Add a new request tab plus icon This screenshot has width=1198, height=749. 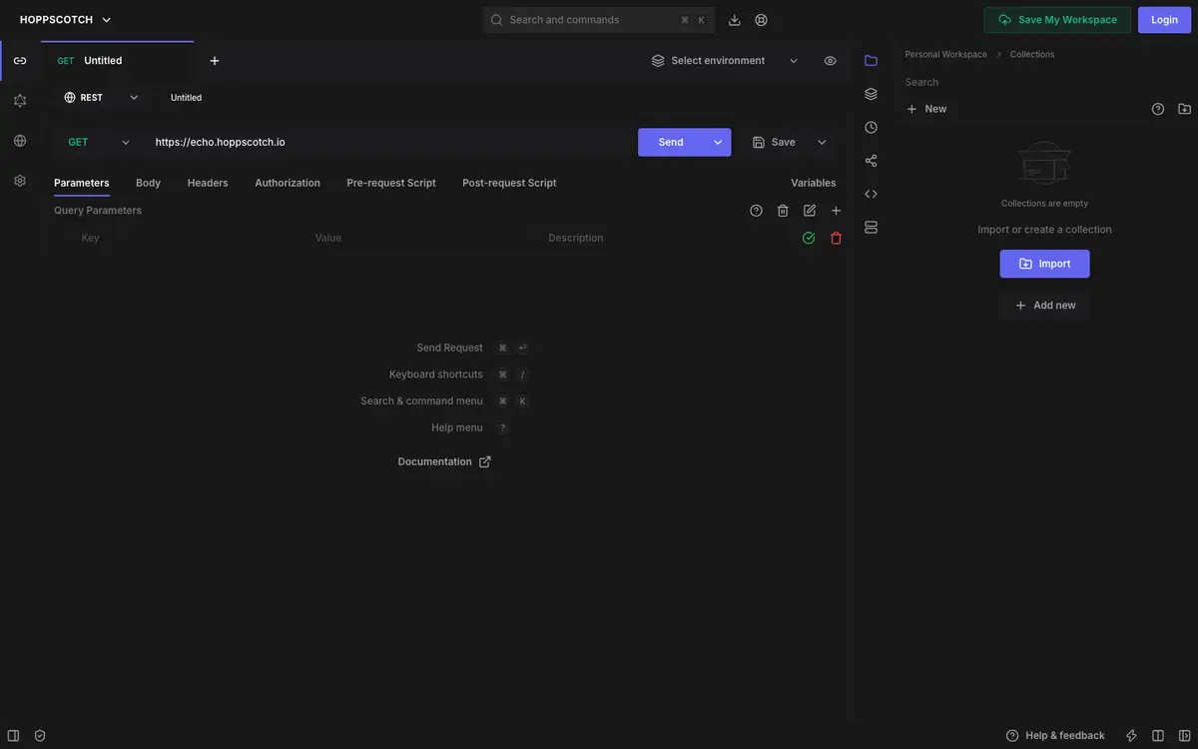tap(215, 61)
